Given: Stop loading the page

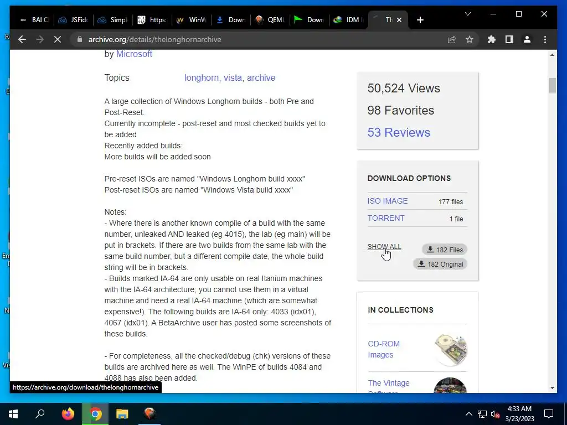Looking at the screenshot, I should (58, 39).
